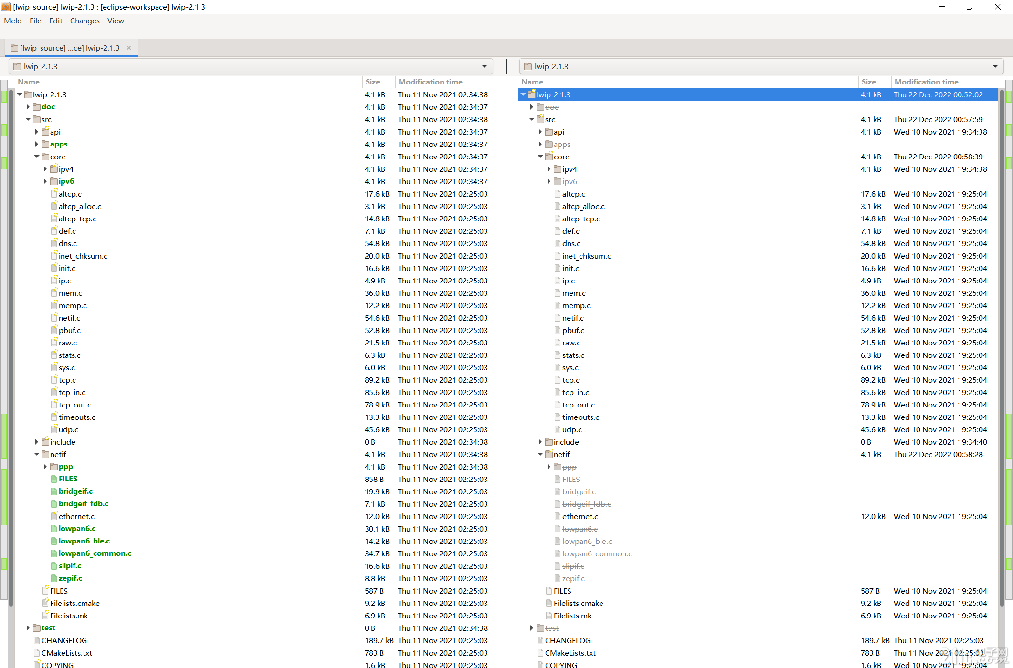Open the Meld menu
The height and width of the screenshot is (668, 1013).
[13, 21]
